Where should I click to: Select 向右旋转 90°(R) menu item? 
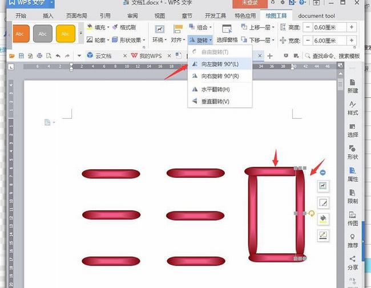[220, 76]
